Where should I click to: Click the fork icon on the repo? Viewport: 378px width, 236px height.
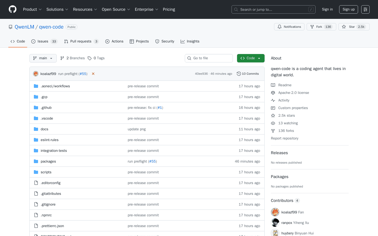pos(312,26)
